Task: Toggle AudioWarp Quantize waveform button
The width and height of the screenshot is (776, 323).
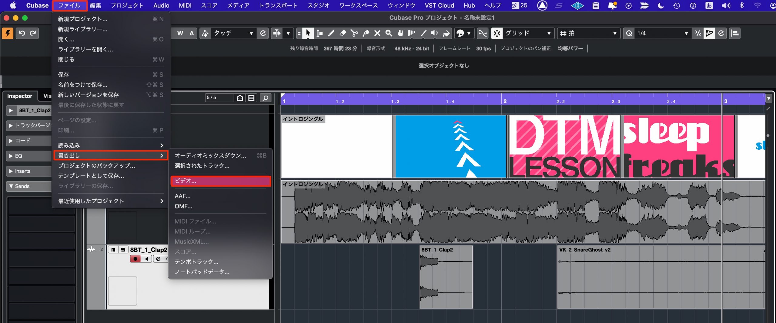Action: [709, 33]
